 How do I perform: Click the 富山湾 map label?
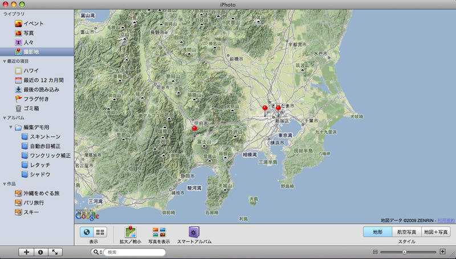(x=88, y=15)
